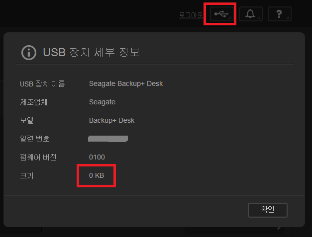
Task: Click the firmware version value 0100
Action: [97, 157]
